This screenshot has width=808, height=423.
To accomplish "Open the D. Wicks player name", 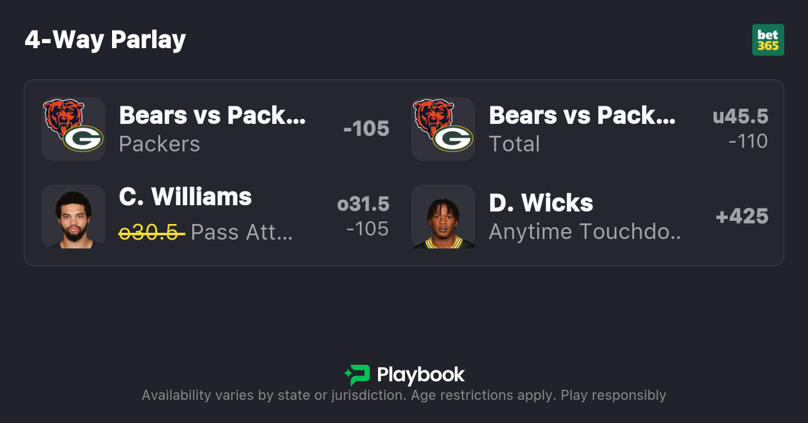I will [x=541, y=203].
